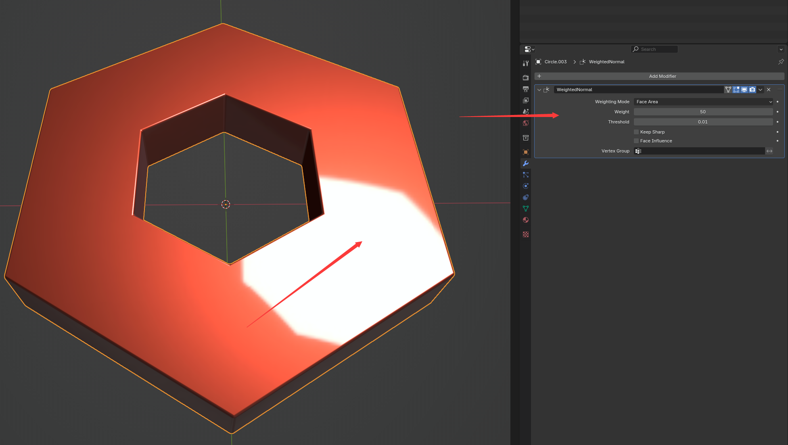The height and width of the screenshot is (445, 788).
Task: Open the Particles properties tab
Action: pyautogui.click(x=525, y=175)
